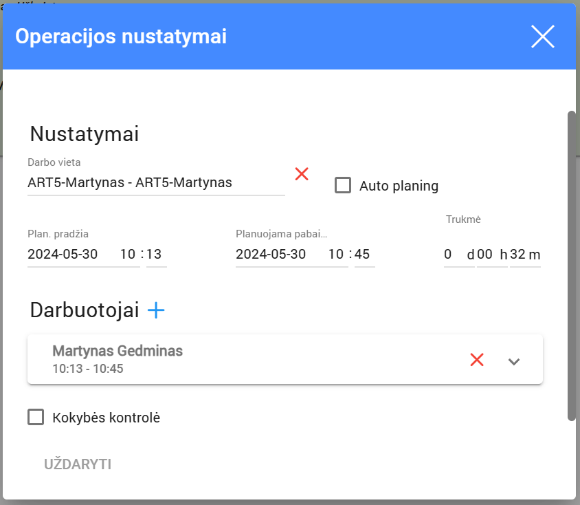Open the Darbo vieta workplace field
Viewport: 580px width, 505px height.
(155, 183)
